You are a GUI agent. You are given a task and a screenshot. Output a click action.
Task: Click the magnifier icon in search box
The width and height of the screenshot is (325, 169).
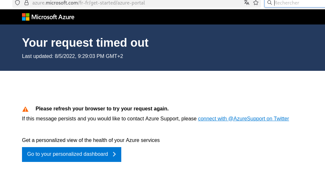click(270, 3)
